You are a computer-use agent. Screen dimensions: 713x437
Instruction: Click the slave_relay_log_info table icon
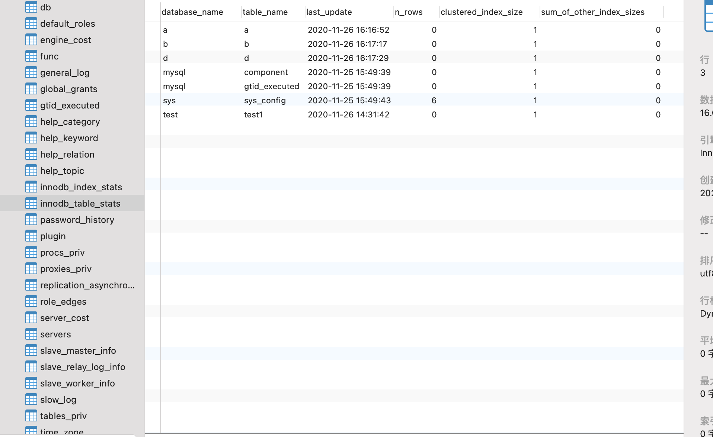(x=31, y=367)
